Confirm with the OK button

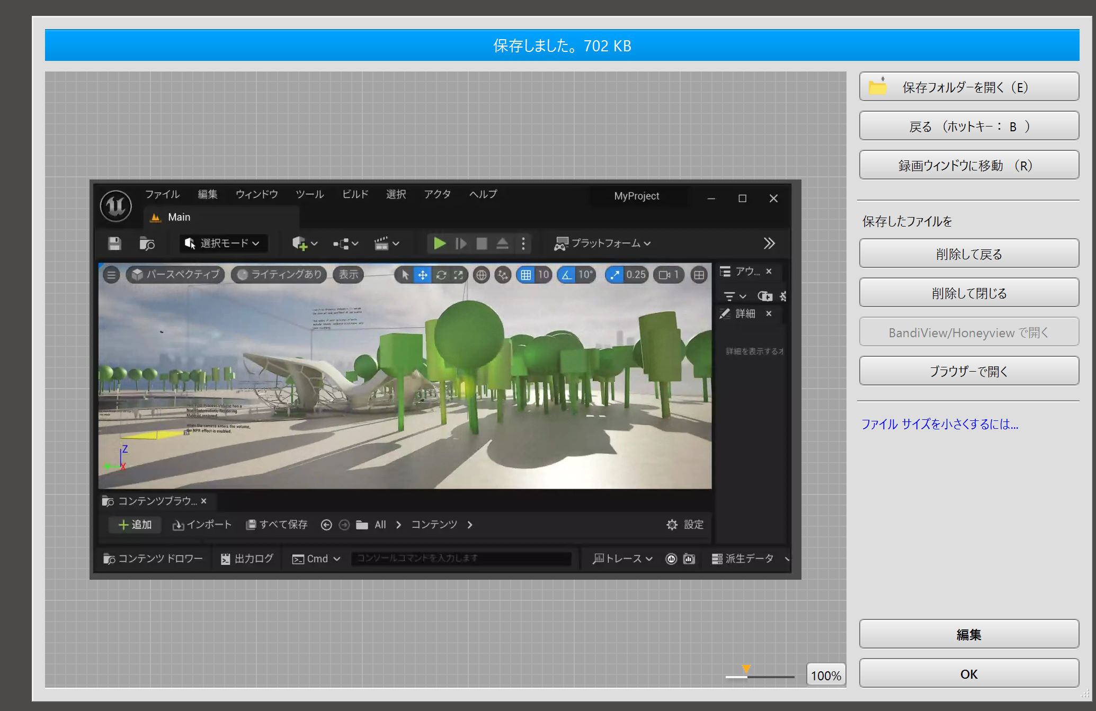click(968, 673)
